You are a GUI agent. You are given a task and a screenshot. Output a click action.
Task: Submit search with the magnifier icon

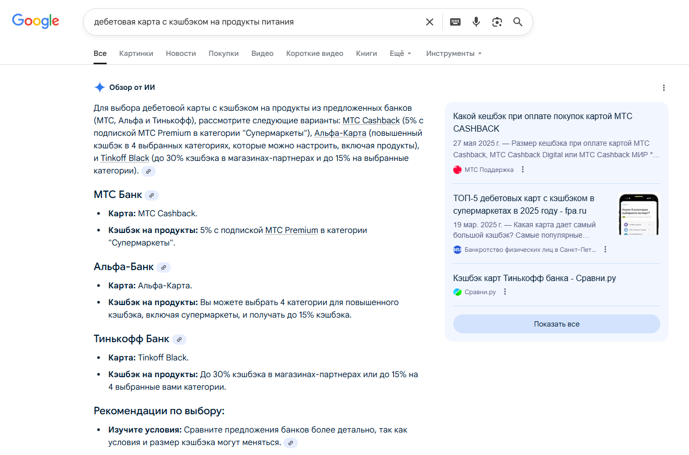pyautogui.click(x=518, y=22)
